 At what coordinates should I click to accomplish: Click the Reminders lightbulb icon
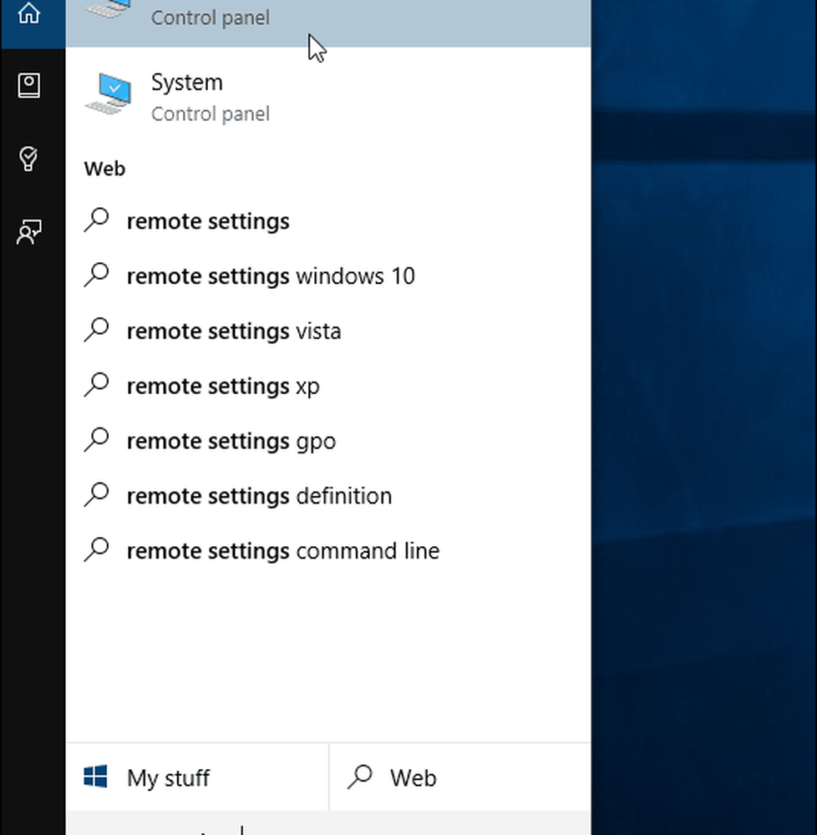tap(29, 159)
